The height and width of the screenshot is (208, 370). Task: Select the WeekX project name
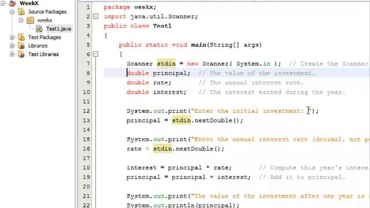coord(29,3)
